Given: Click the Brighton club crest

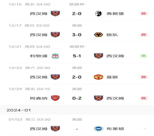Looking at the screenshot, I should click(x=98, y=129).
